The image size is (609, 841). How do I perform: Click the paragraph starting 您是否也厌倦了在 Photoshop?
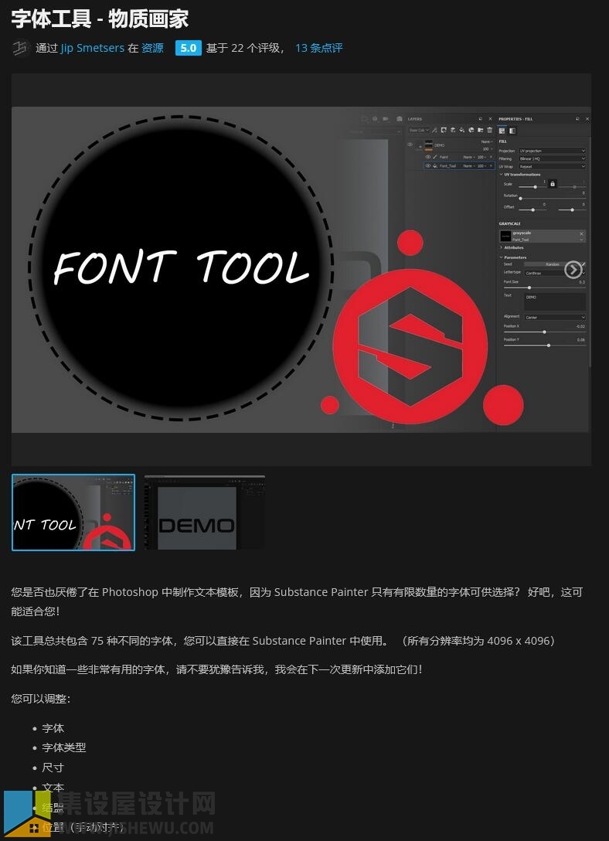click(297, 601)
